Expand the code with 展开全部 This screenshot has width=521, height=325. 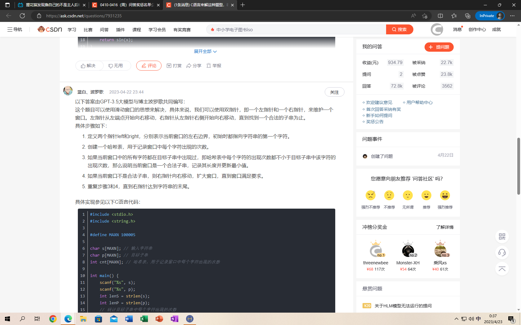point(205,51)
